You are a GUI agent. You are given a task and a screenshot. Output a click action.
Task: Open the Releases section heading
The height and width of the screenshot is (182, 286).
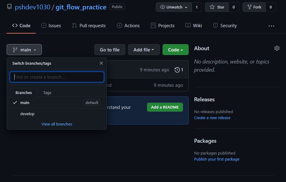click(204, 99)
